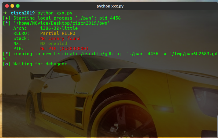Minimize the terminal with the yellow button
Screen dimensions: 218x138
pos(12,6)
